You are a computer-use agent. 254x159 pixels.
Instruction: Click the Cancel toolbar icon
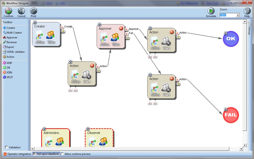[21, 13]
